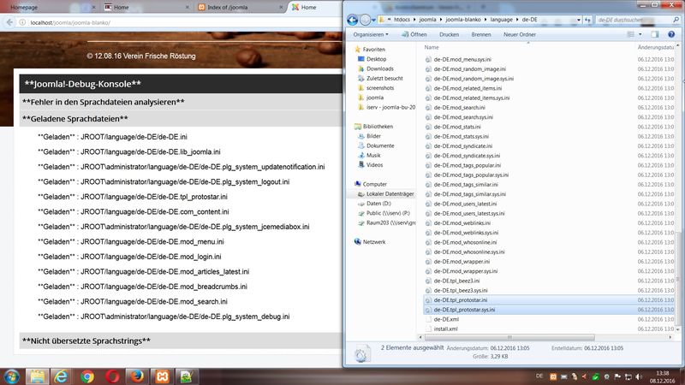This screenshot has width=685, height=385.
Task: Open Firefox from the taskbar
Action: click(135, 375)
